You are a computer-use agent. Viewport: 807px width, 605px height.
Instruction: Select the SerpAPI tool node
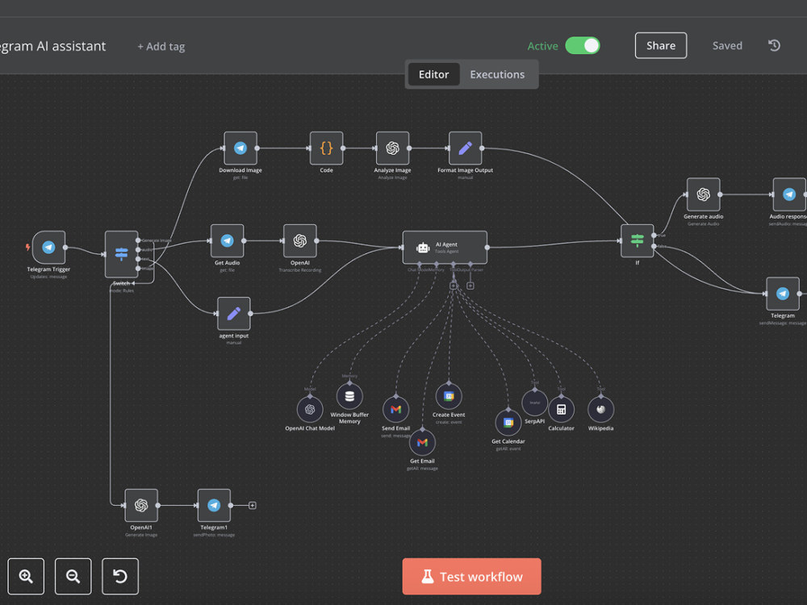(535, 403)
